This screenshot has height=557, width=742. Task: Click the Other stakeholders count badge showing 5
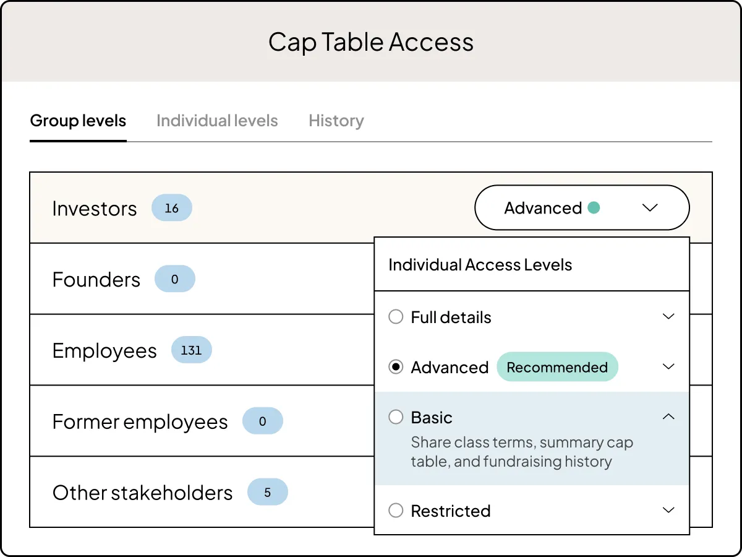coord(268,492)
